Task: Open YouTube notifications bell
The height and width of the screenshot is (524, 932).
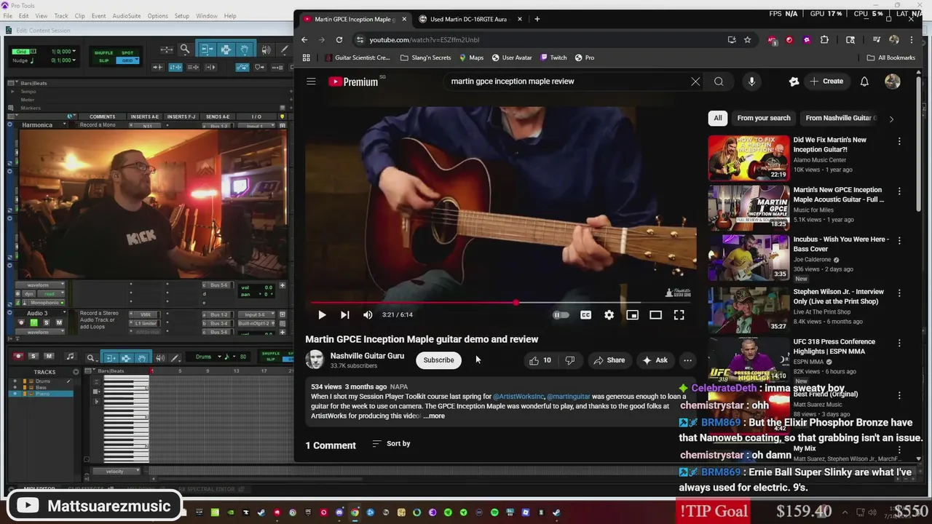Action: click(864, 82)
